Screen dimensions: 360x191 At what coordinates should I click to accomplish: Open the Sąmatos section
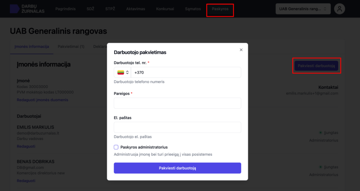193,9
